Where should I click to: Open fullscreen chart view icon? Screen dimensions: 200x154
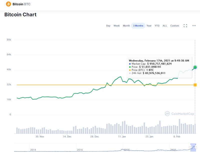click(x=185, y=26)
